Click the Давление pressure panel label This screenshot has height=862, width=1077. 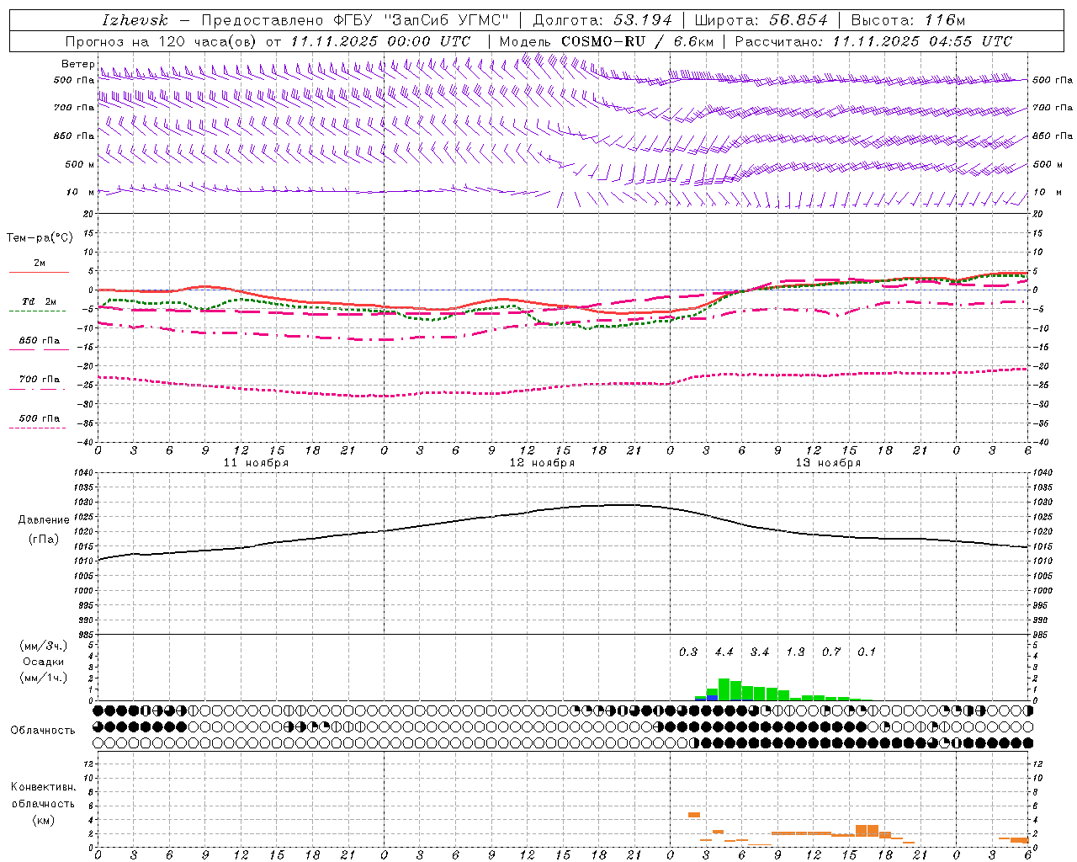click(x=44, y=520)
